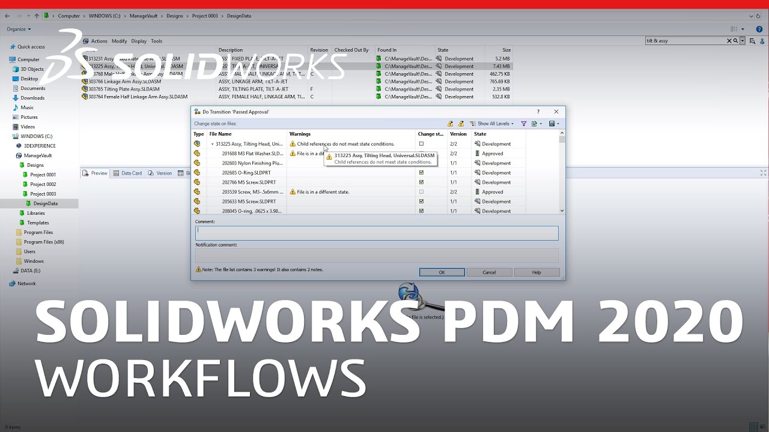Open the save icon dropdown arrow in dialog
769x432 pixels.
tap(558, 124)
